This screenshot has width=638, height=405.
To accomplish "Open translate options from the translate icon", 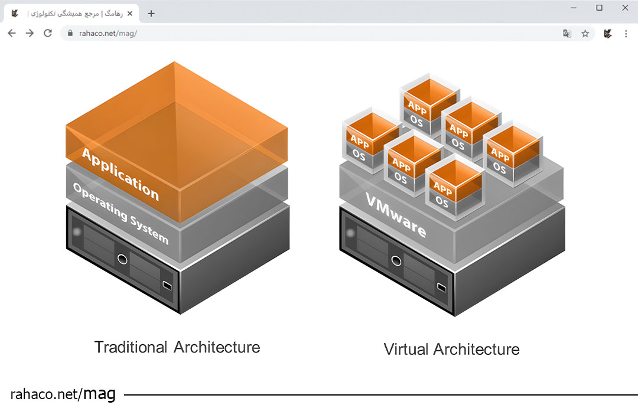I will click(x=567, y=34).
